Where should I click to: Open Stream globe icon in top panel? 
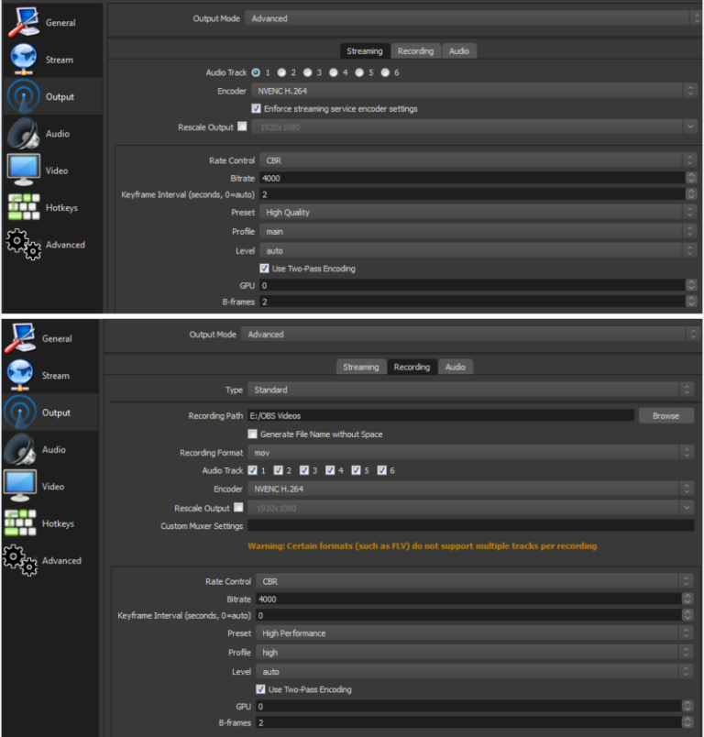(x=23, y=60)
